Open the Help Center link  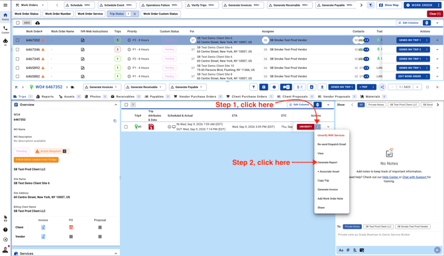tap(390, 177)
